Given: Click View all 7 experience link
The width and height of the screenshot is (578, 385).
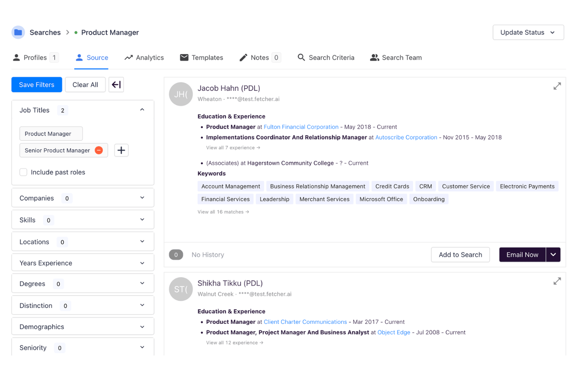Looking at the screenshot, I should (x=233, y=148).
